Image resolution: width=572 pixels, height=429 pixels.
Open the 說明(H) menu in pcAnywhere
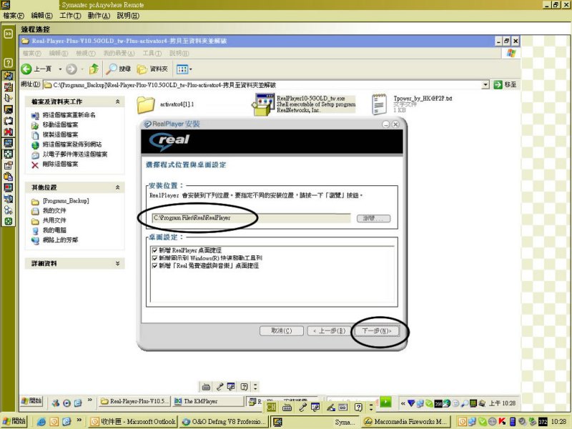pyautogui.click(x=128, y=16)
